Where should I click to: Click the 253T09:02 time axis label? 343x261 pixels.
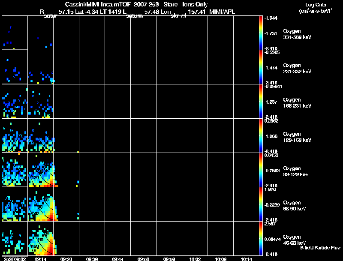15,259
